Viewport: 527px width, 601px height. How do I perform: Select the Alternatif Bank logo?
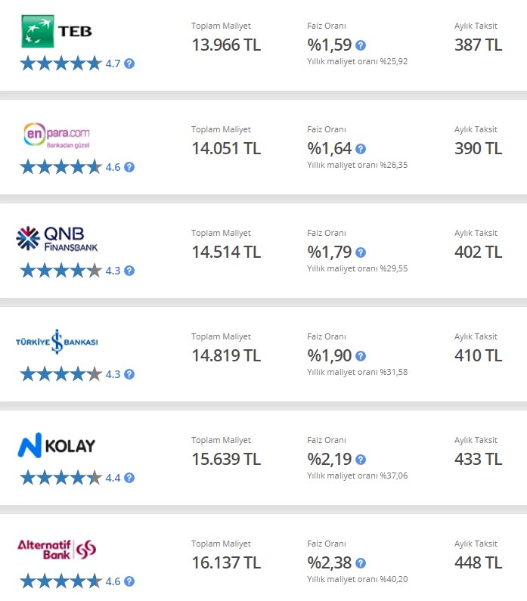tap(57, 550)
